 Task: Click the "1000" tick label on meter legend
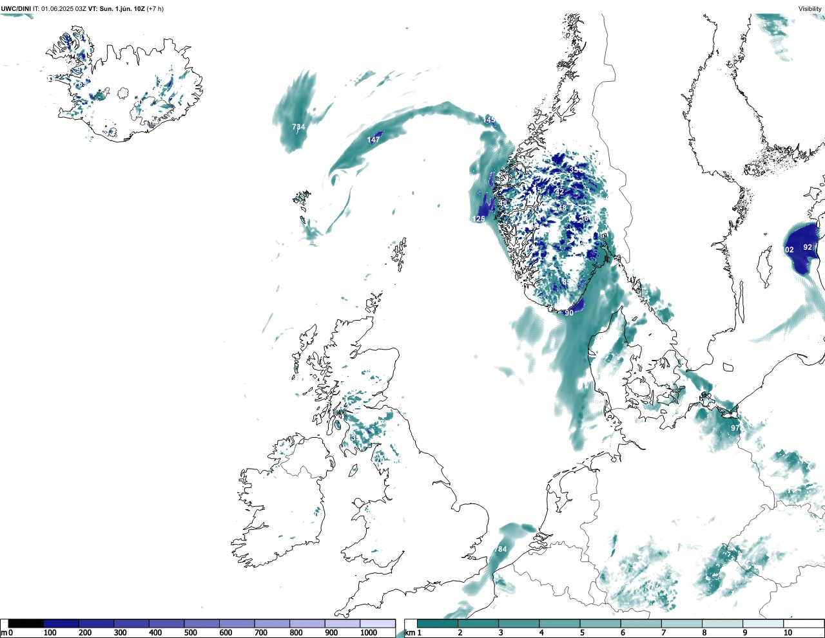369,633
